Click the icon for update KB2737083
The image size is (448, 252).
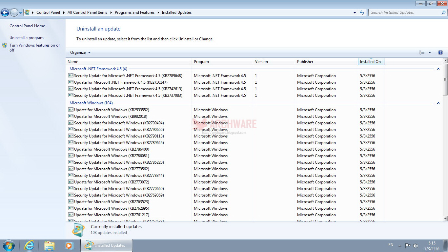pyautogui.click(x=71, y=95)
